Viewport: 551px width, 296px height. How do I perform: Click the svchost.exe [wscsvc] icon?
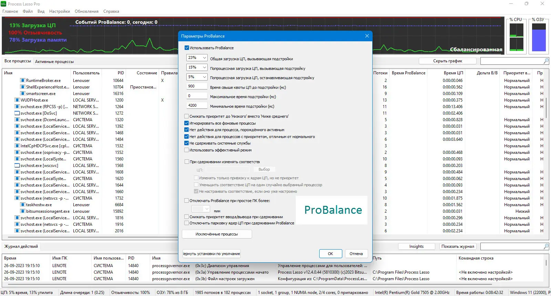17,166
